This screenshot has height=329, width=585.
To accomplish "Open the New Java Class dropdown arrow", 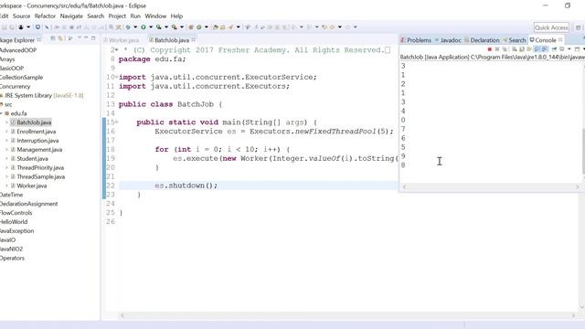I will (207, 27).
